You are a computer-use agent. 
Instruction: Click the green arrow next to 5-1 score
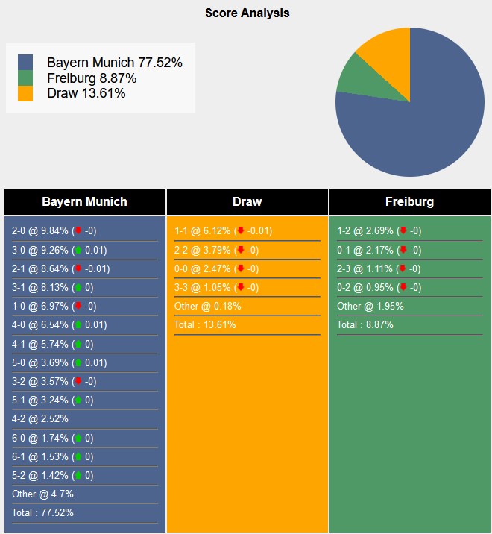78,400
